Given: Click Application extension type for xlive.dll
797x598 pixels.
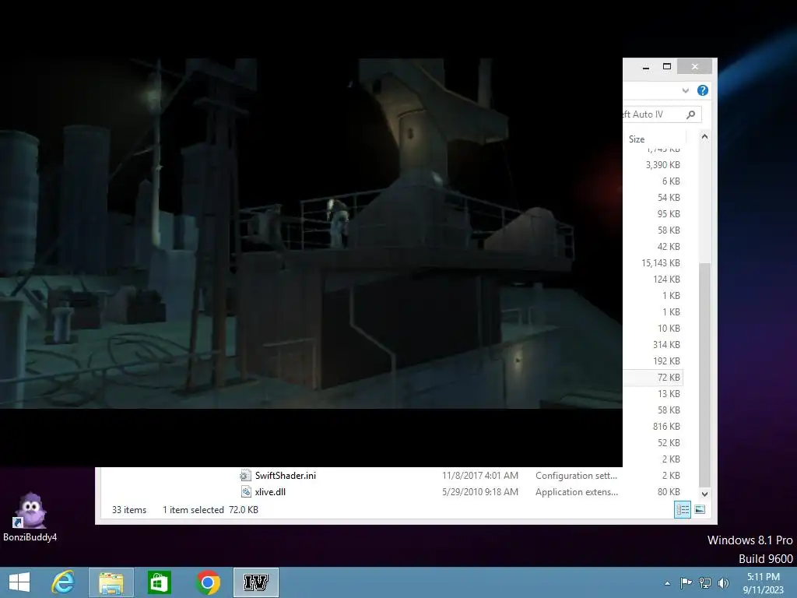Looking at the screenshot, I should [577, 492].
